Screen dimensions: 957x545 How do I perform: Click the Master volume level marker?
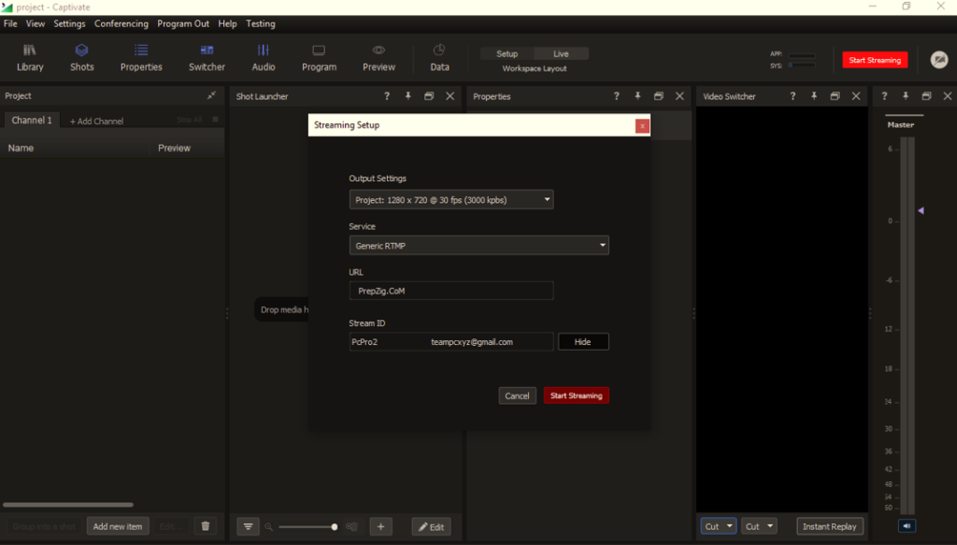[x=921, y=210]
